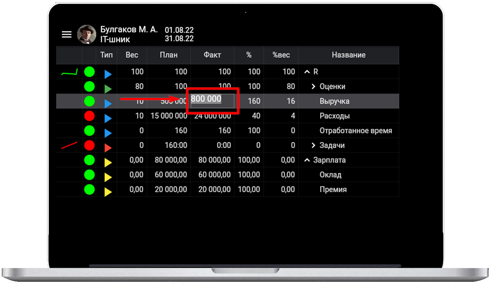Collapse the Зарплата group

(x=307, y=160)
